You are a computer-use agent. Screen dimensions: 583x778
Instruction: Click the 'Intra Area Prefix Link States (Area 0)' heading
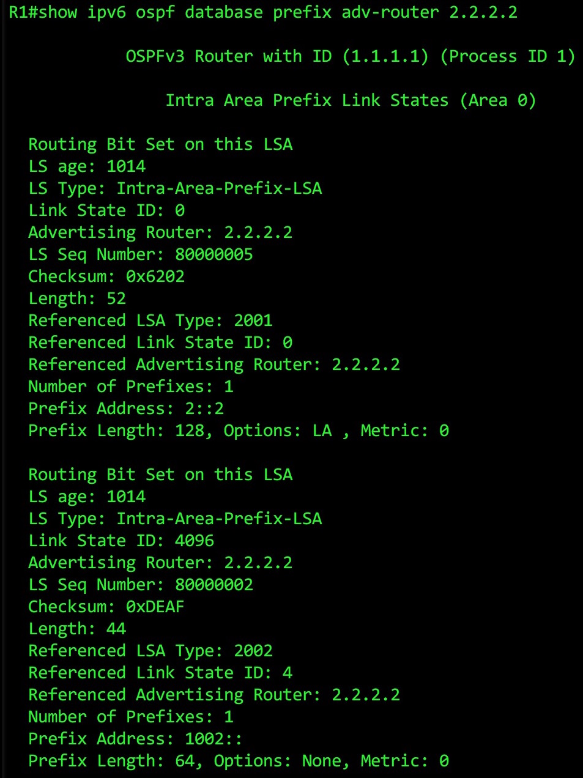[351, 100]
